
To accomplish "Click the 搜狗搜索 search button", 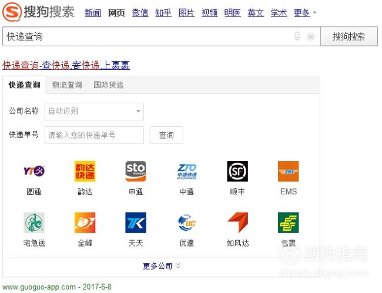I will (x=349, y=36).
